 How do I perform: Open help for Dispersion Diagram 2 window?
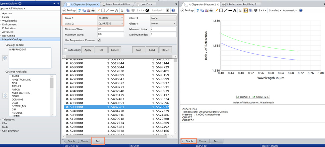click(x=301, y=10)
